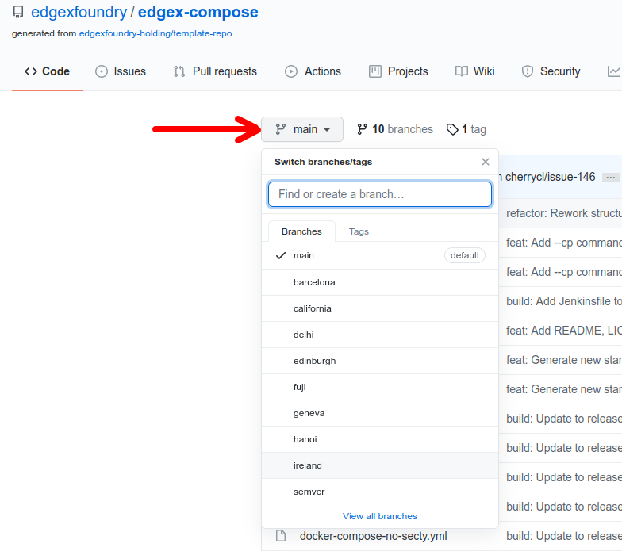Image resolution: width=622 pixels, height=551 pixels.
Task: Click the Wiki book icon
Action: 462,71
